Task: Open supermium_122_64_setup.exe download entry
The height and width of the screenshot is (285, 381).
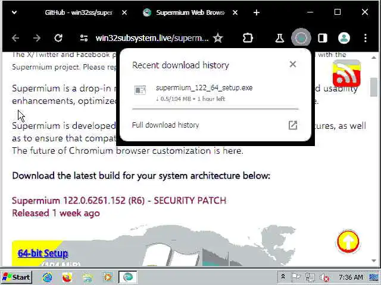Action: (216, 93)
